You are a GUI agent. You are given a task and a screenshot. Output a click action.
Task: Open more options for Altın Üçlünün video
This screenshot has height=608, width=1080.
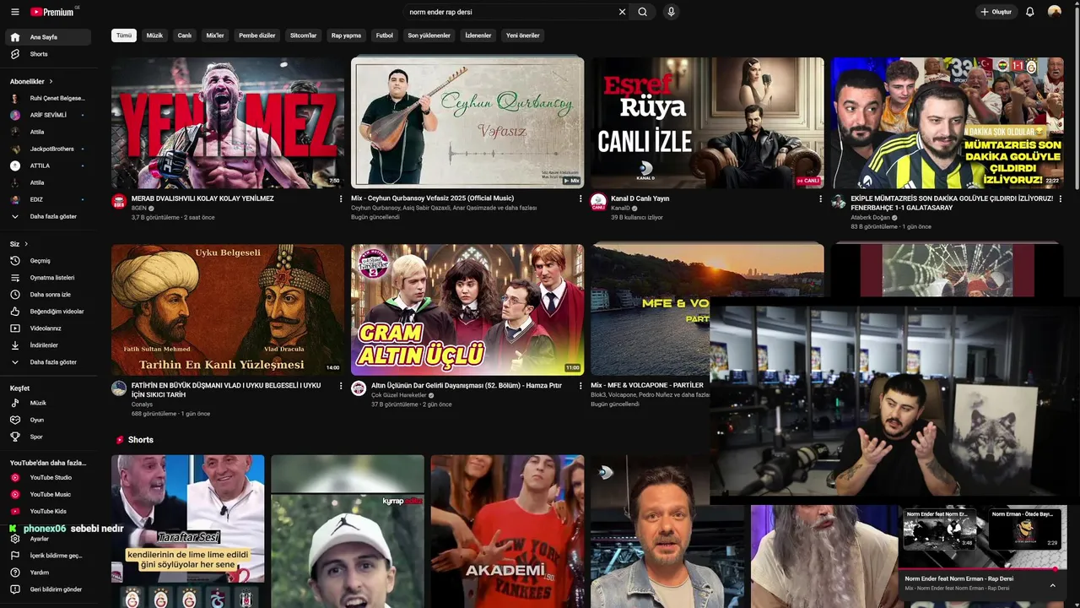pyautogui.click(x=580, y=386)
